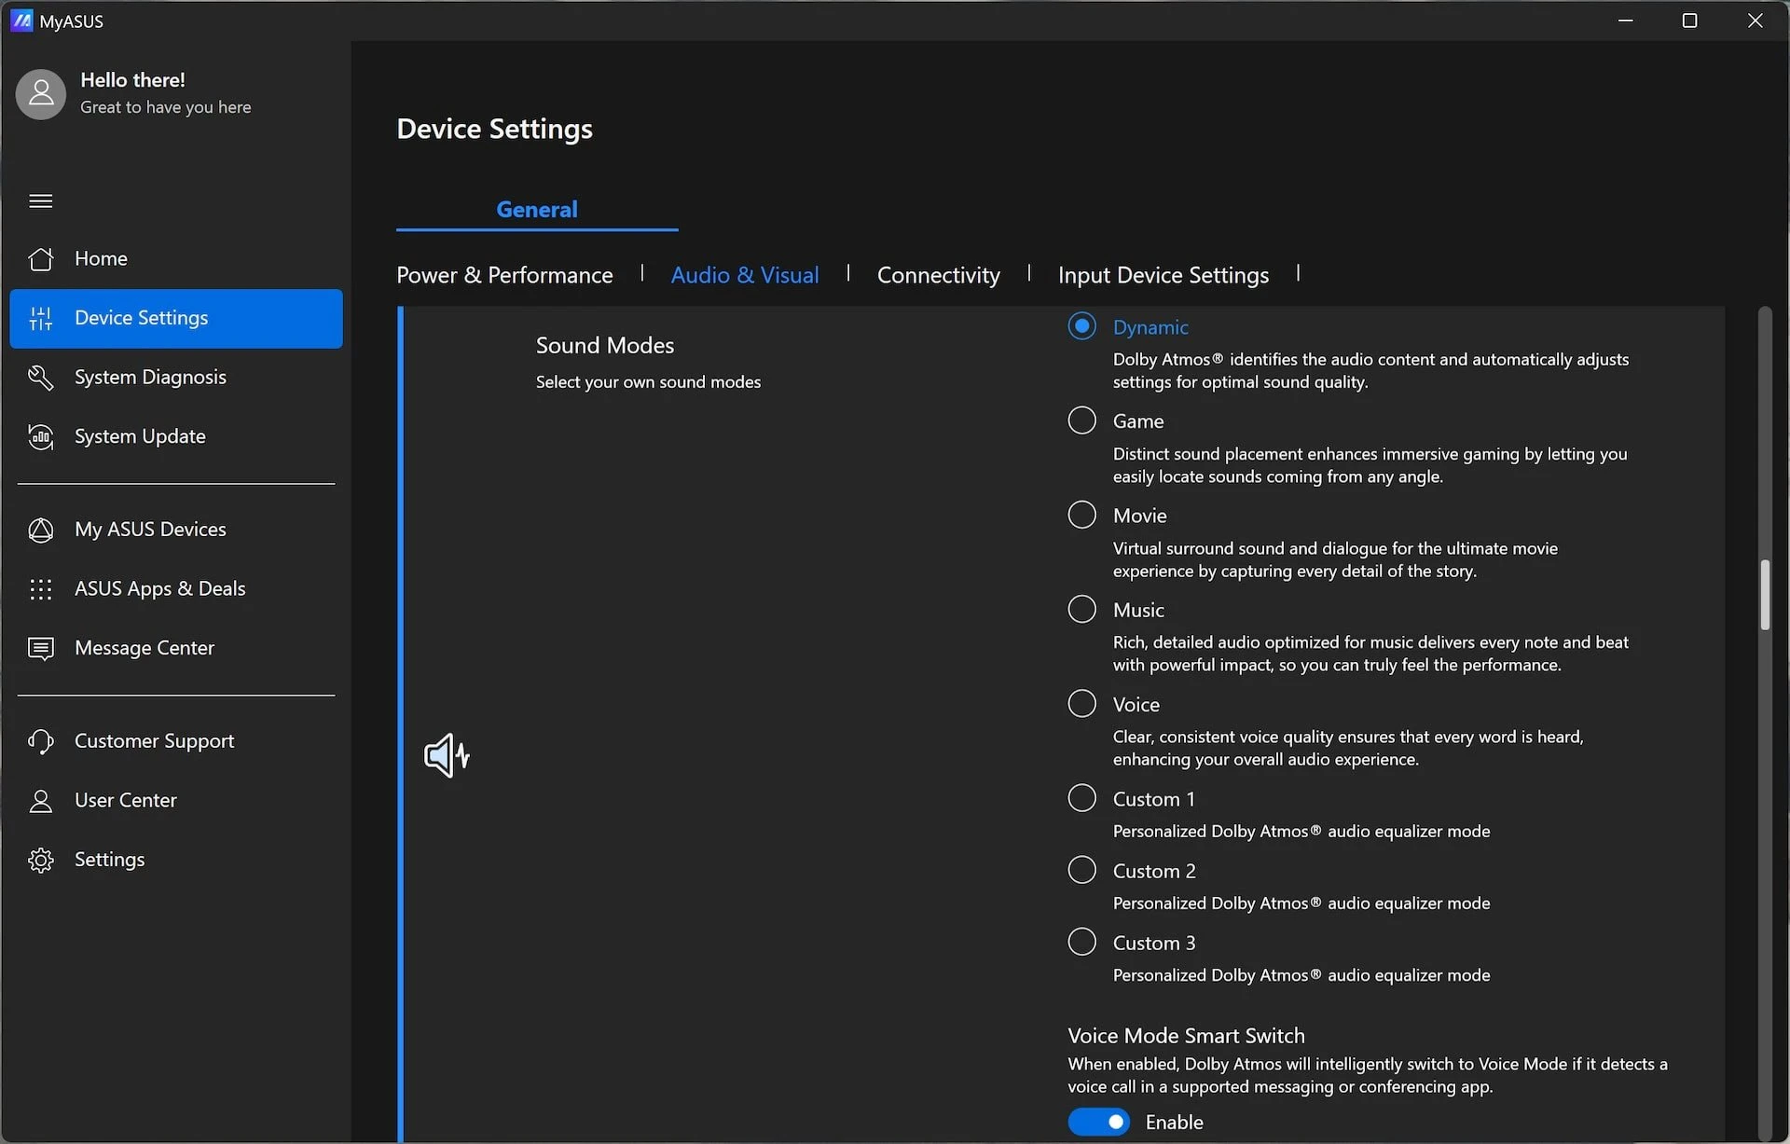This screenshot has width=1790, height=1144.
Task: Open the Settings page label
Action: click(109, 860)
